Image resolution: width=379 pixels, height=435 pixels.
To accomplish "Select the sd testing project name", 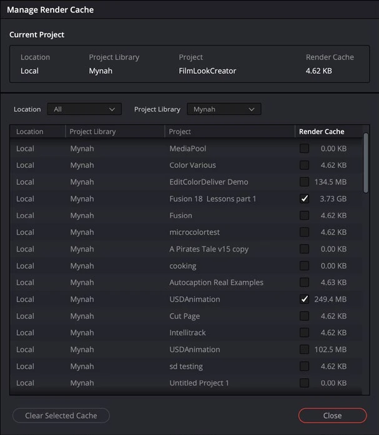I will click(186, 366).
